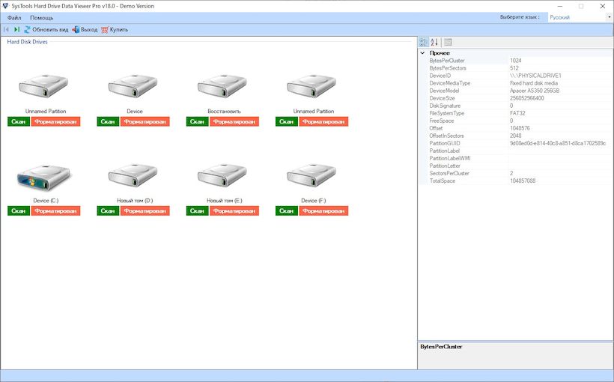Select the Device (C:) Windows drive icon

coord(43,177)
